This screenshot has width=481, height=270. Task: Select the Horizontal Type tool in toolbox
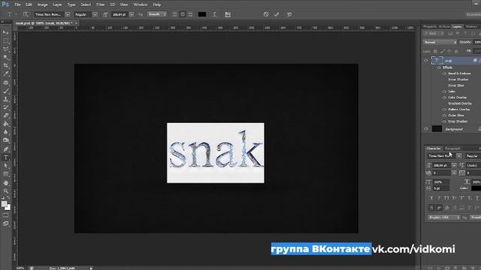pos(6,157)
